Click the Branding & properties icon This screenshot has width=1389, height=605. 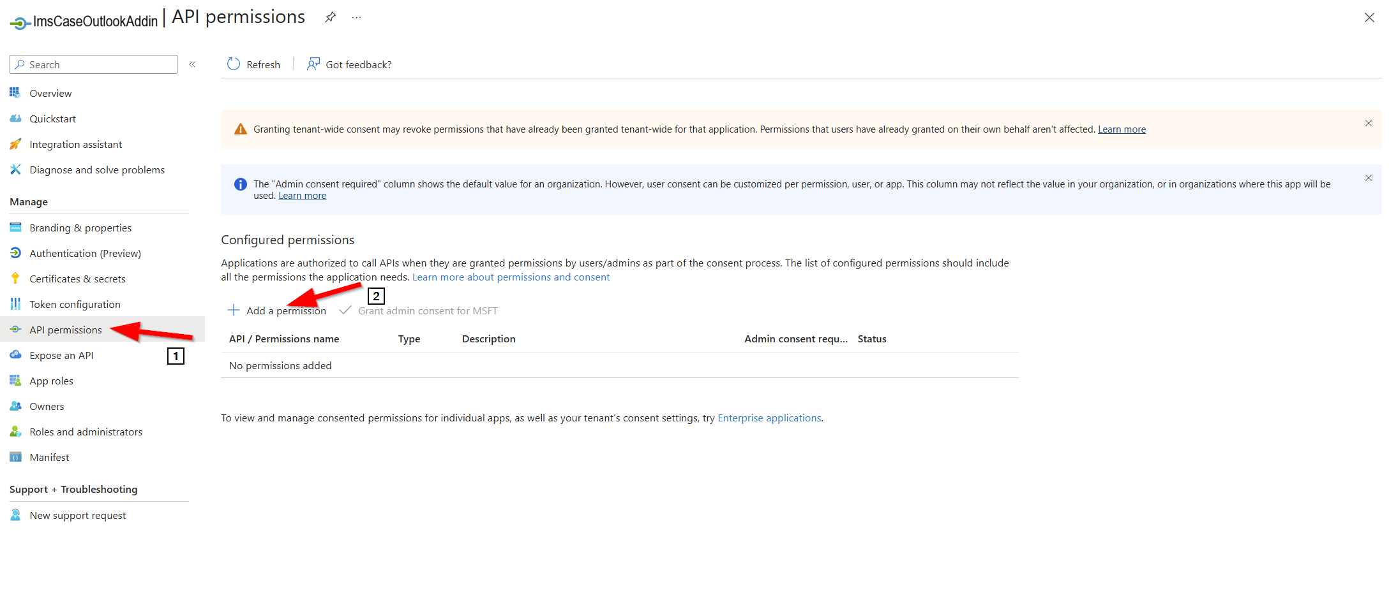point(15,228)
